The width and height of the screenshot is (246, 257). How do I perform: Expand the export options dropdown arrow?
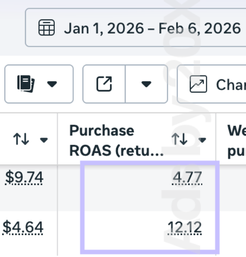tap(146, 84)
